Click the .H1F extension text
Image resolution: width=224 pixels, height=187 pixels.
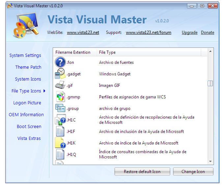(x=71, y=131)
